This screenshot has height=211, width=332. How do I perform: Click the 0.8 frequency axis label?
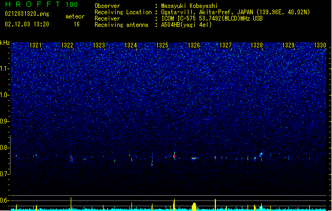tap(5, 148)
